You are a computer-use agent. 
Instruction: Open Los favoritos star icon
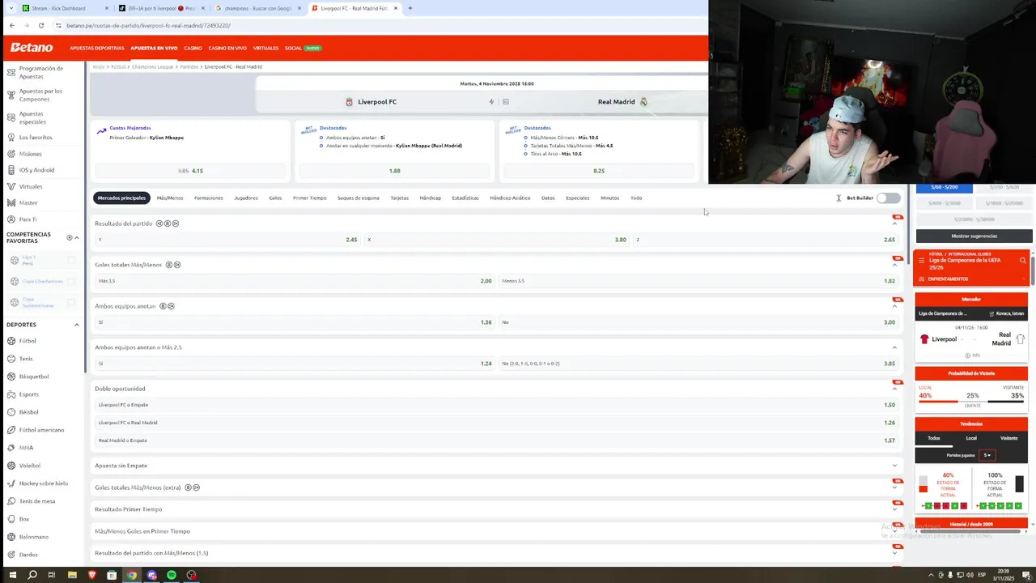[x=11, y=138]
